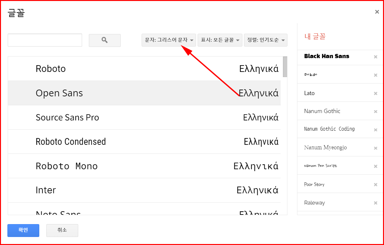Choose Source Sans Pro from the list
The image size is (384, 245).
pos(144,118)
